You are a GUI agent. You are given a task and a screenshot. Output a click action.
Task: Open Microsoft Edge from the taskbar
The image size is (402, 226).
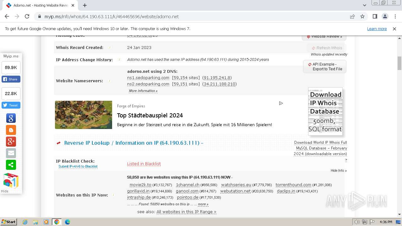coord(67,222)
